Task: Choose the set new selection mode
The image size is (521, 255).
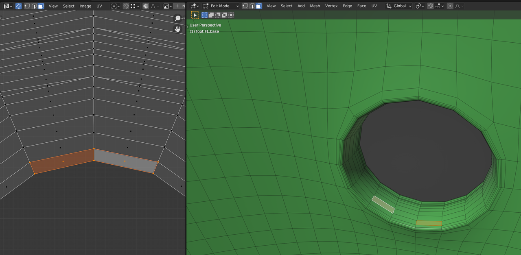Action: coord(204,15)
